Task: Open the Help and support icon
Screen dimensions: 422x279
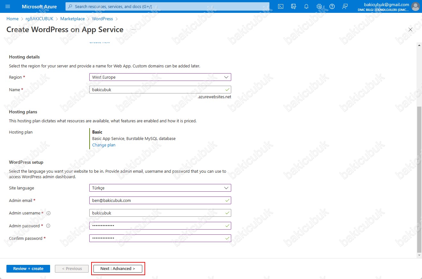Action: [x=332, y=6]
